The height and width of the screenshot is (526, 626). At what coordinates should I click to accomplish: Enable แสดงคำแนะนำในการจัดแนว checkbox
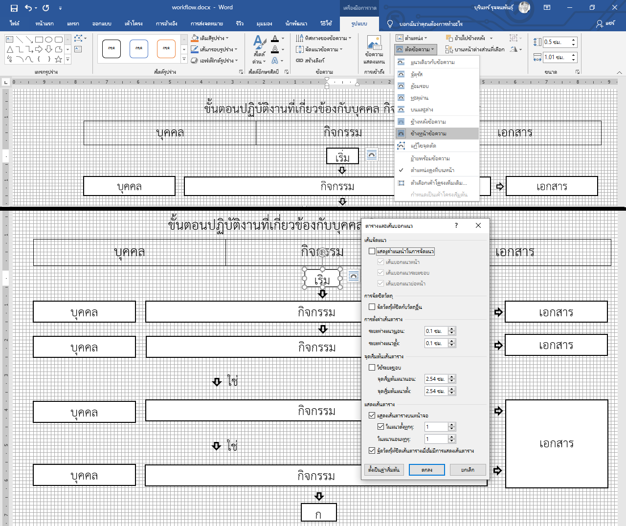pos(372,251)
